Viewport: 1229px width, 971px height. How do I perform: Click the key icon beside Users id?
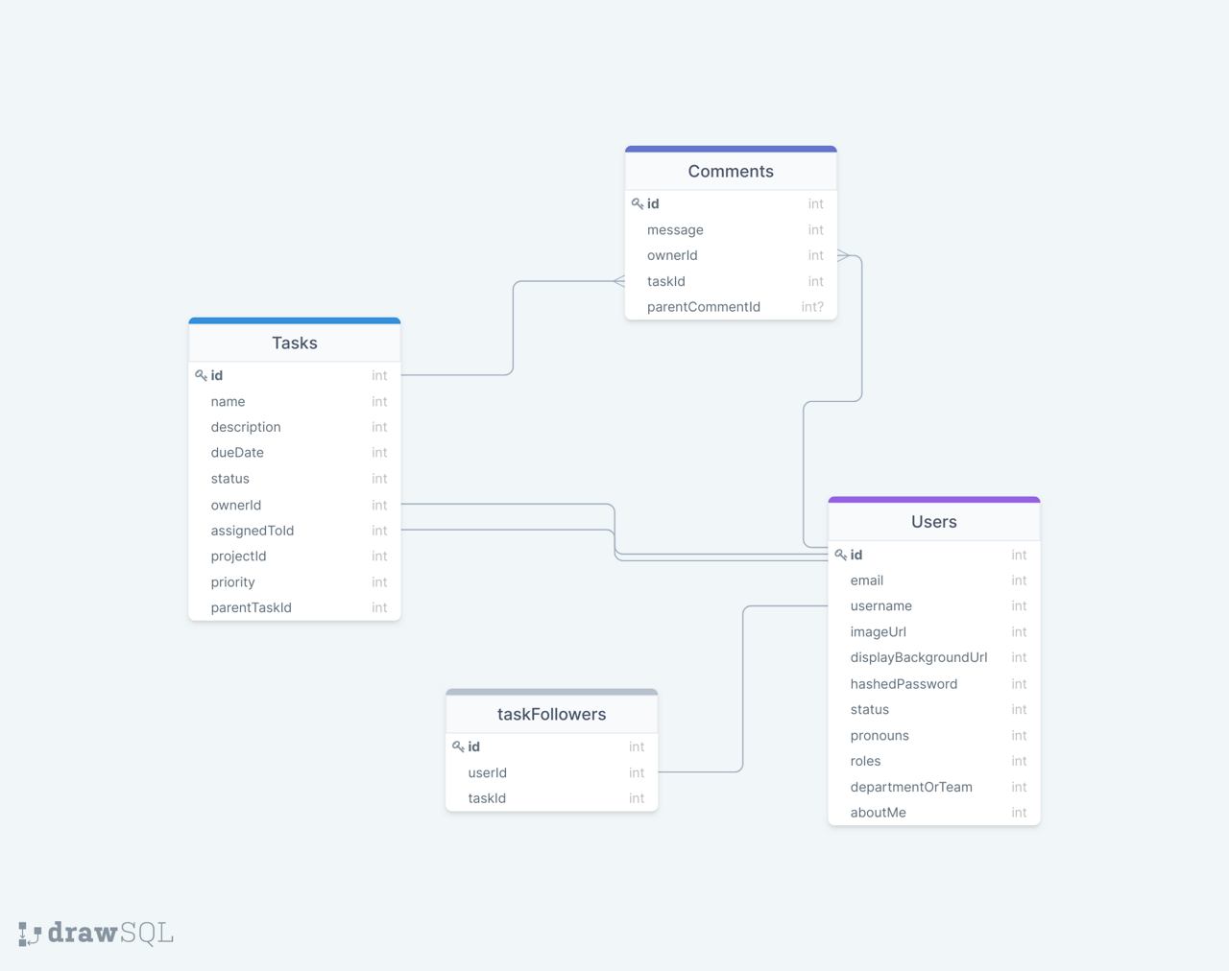(x=840, y=556)
